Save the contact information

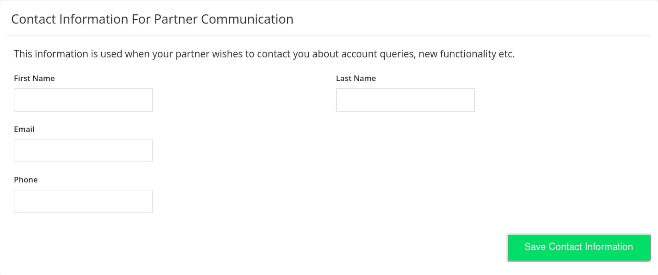[578, 247]
